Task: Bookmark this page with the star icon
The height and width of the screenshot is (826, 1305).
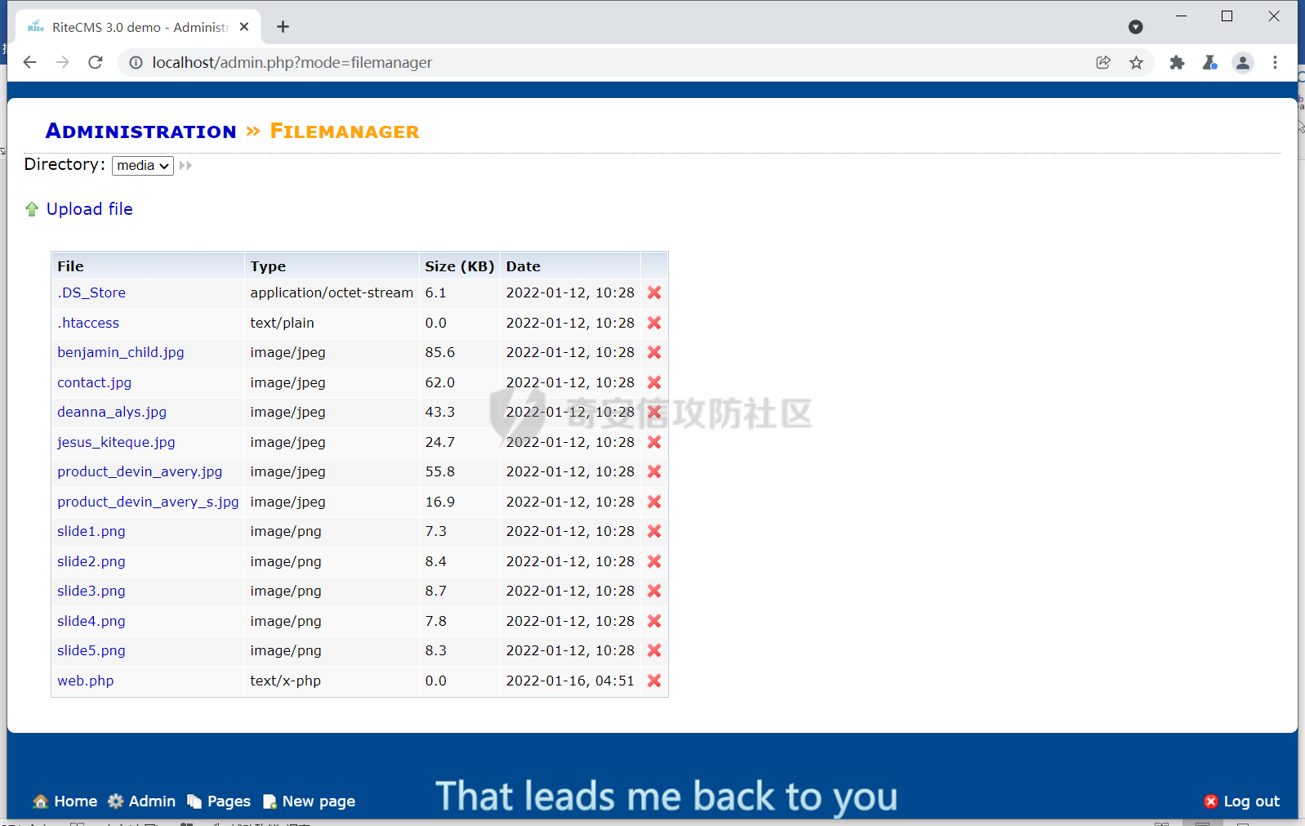Action: (x=1136, y=63)
